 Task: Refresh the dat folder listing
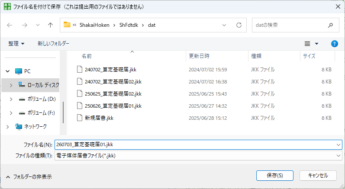pyautogui.click(x=239, y=25)
